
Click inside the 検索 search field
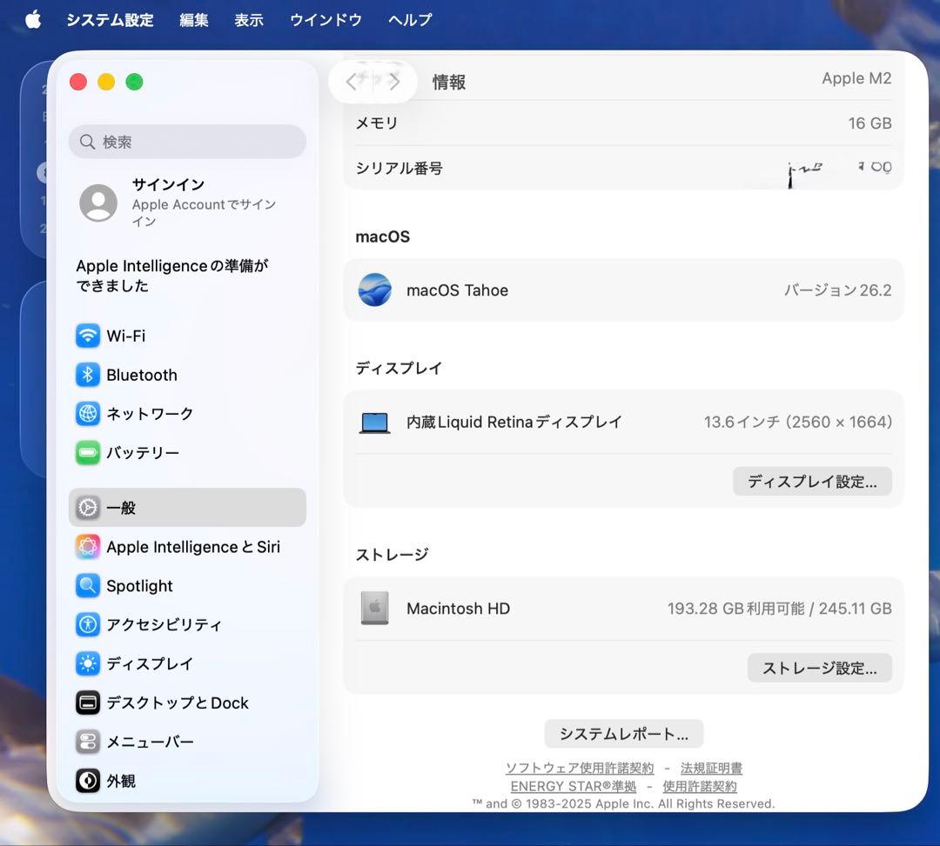click(x=186, y=141)
